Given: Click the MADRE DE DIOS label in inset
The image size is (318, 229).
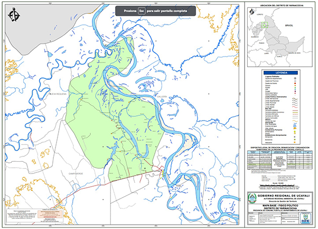Looking at the screenshot, I should click(294, 53).
